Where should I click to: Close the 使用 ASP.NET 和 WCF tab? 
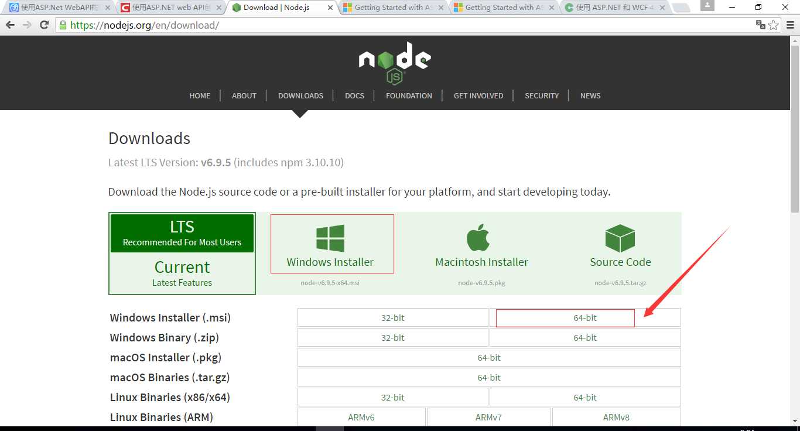click(662, 8)
